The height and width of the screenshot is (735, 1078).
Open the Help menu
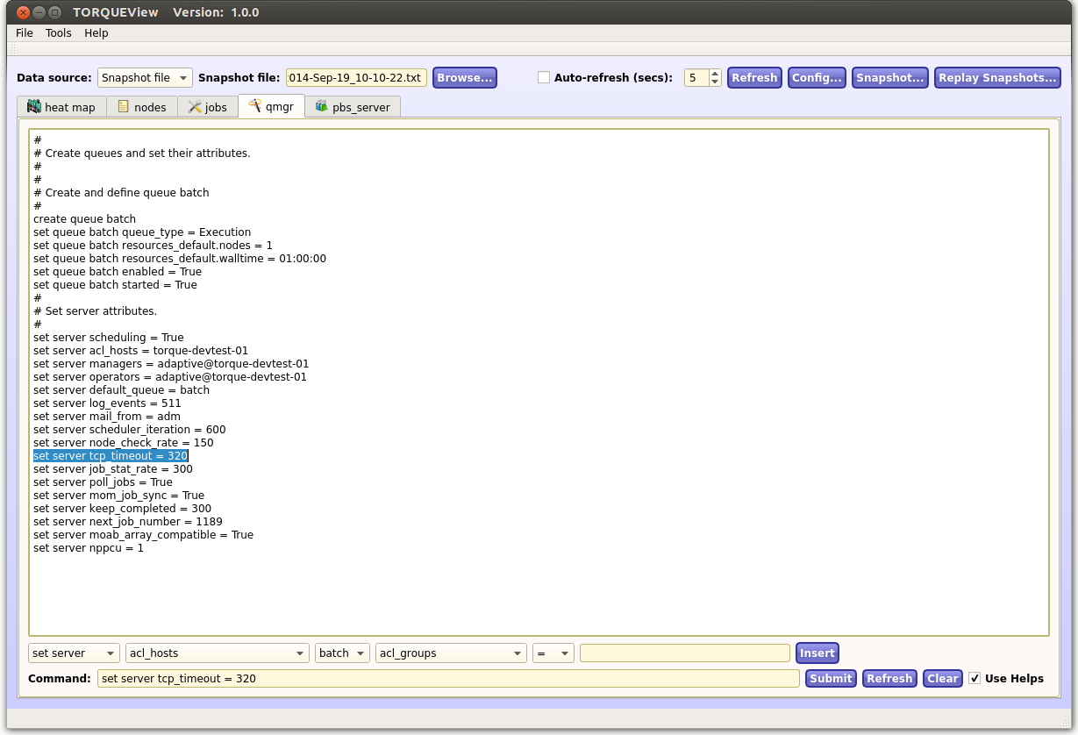(96, 33)
